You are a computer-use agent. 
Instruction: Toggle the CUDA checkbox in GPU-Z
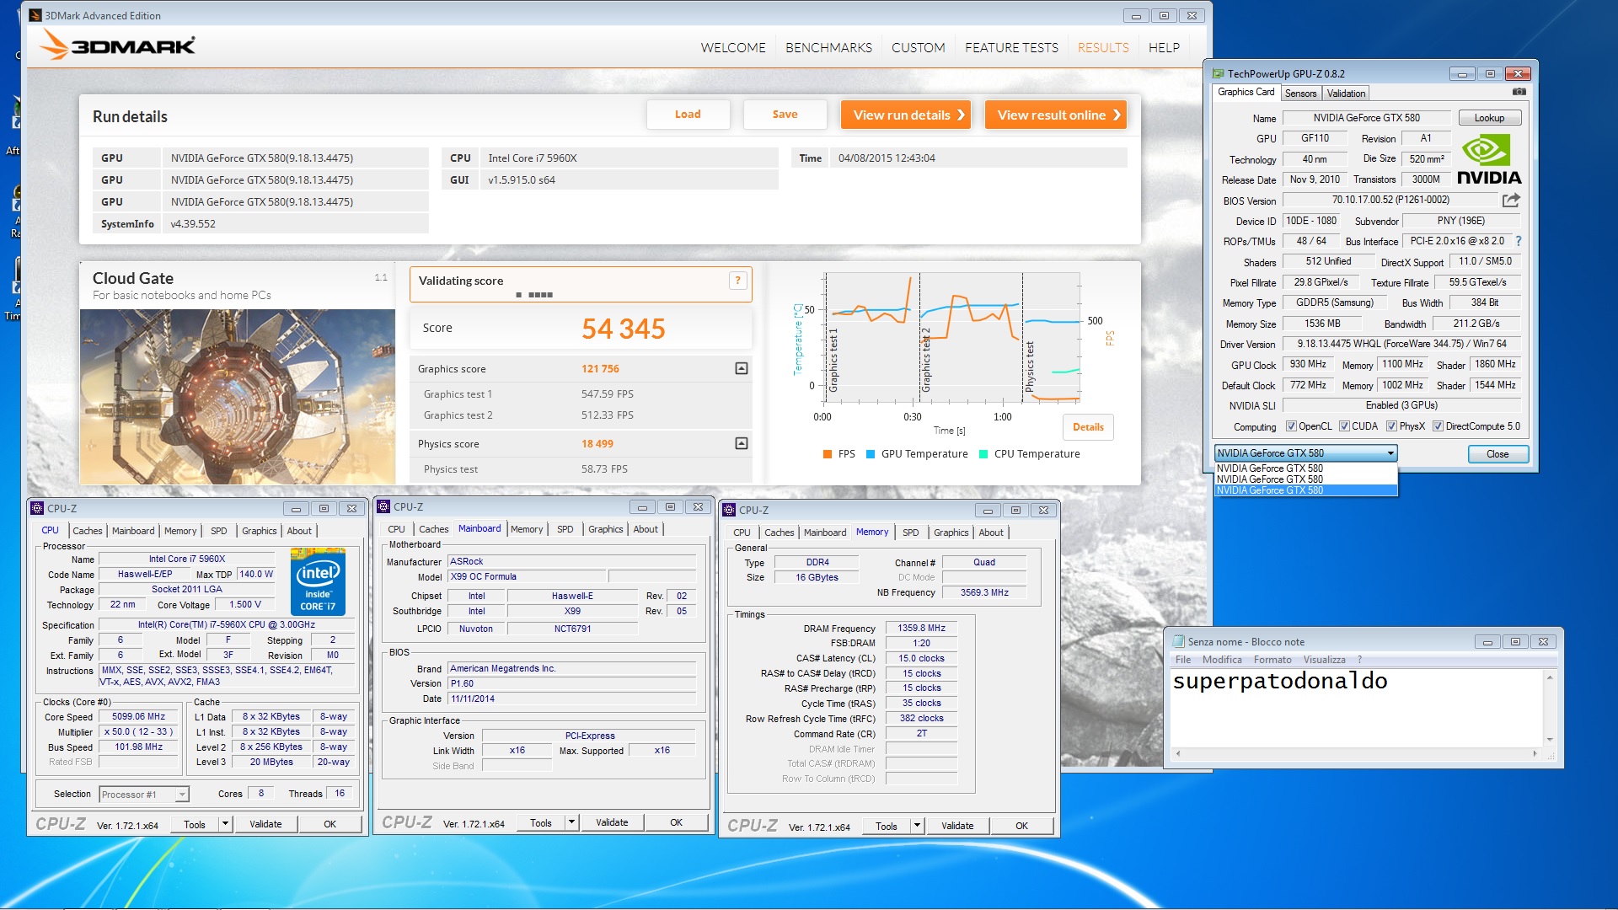(x=1344, y=426)
